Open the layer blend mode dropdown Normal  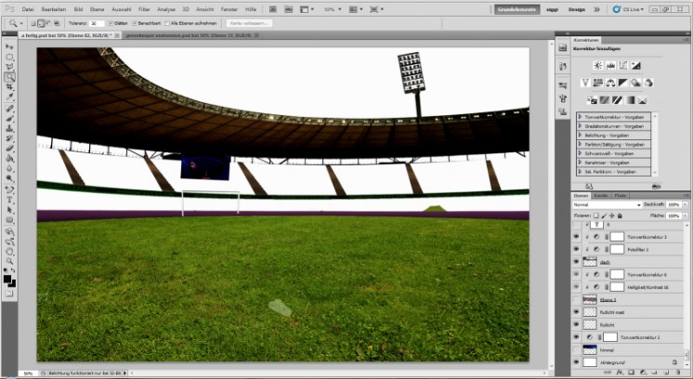(x=604, y=204)
